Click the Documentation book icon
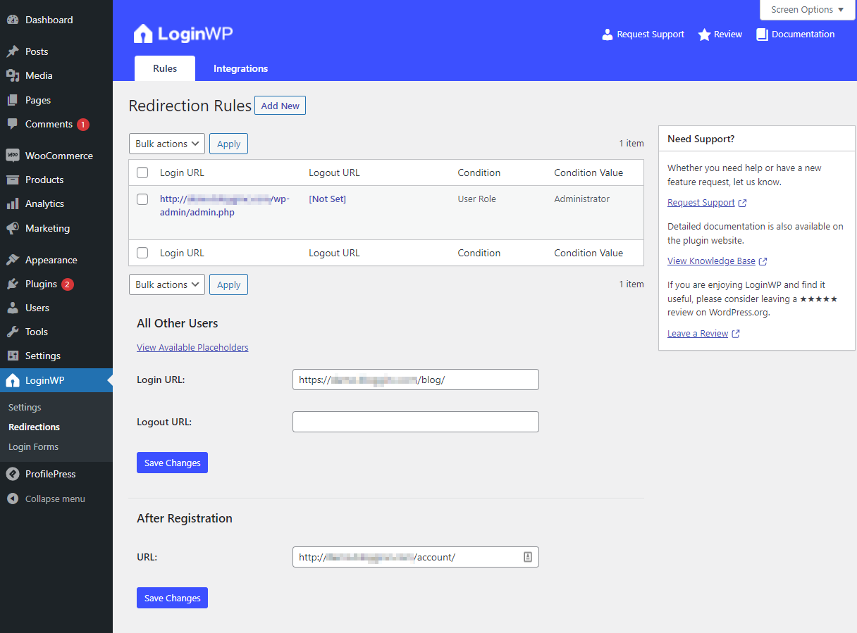The image size is (857, 633). click(762, 35)
